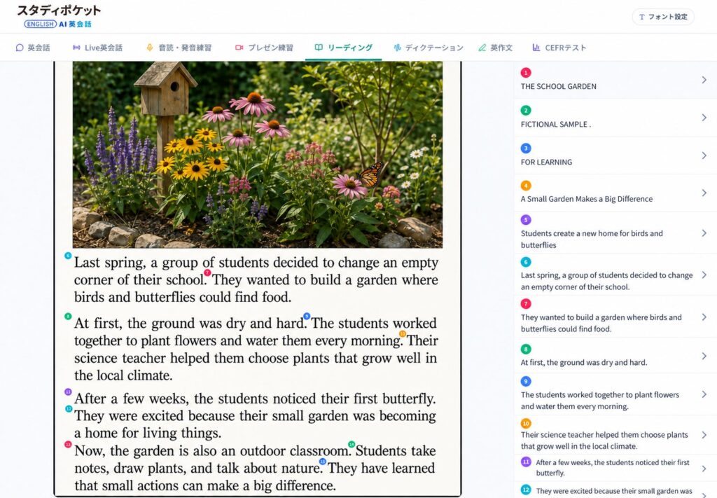This screenshot has height=498, width=717.
Task: Click marker 9 before 'The students worked'
Action: (307, 316)
